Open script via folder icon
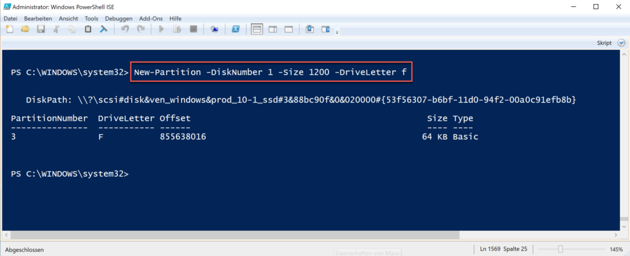Image resolution: width=630 pixels, height=256 pixels. pos(25,29)
